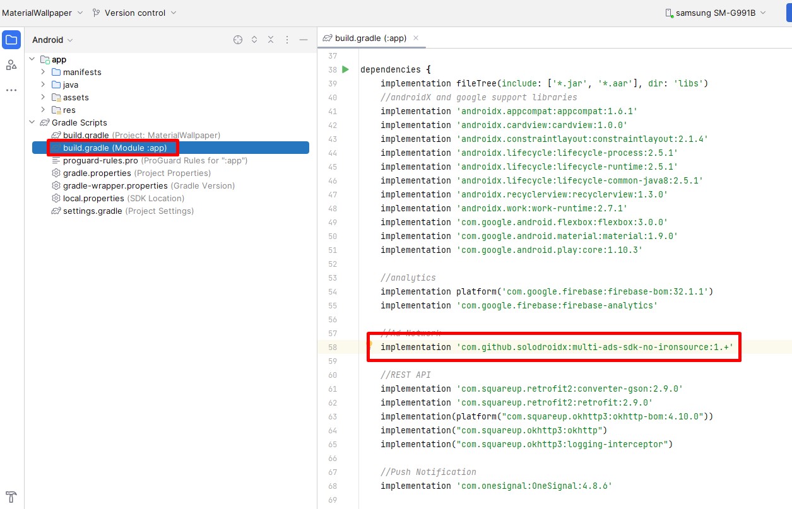Collapse the Gradle Scripts node
Image resolution: width=792 pixels, height=509 pixels.
click(x=32, y=122)
